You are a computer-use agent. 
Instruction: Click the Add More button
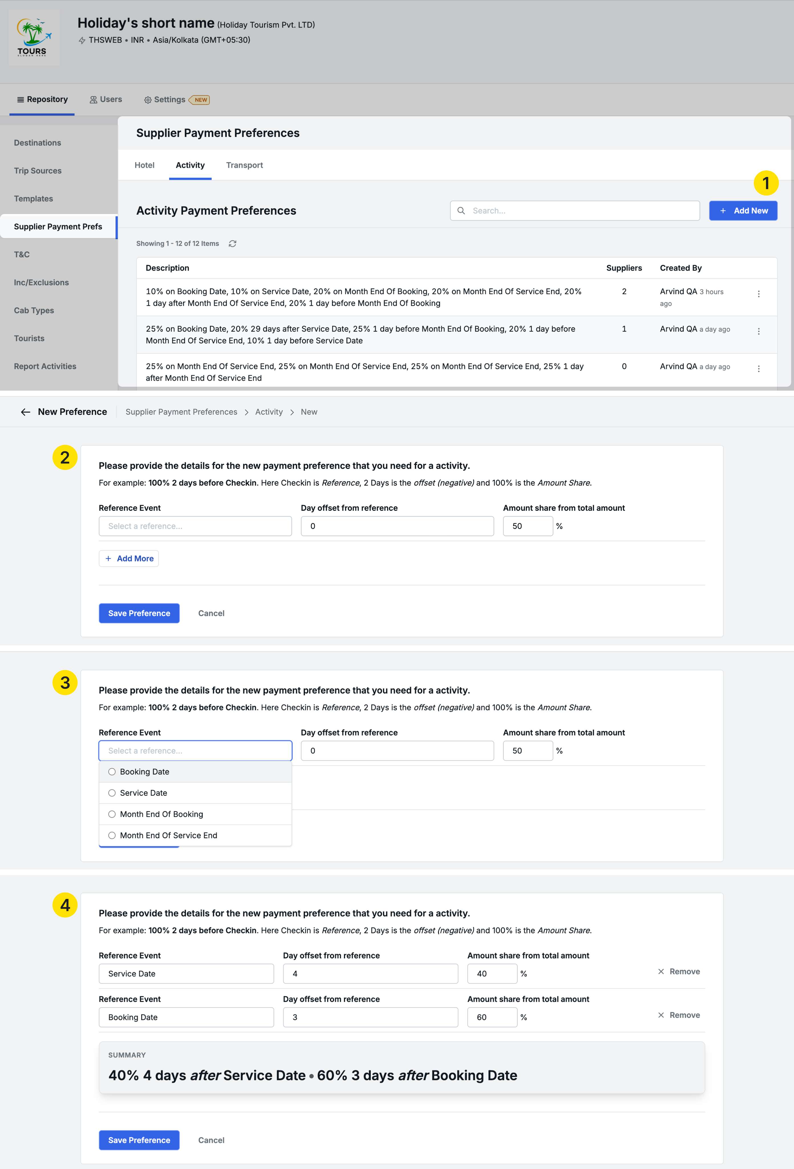pyautogui.click(x=129, y=558)
